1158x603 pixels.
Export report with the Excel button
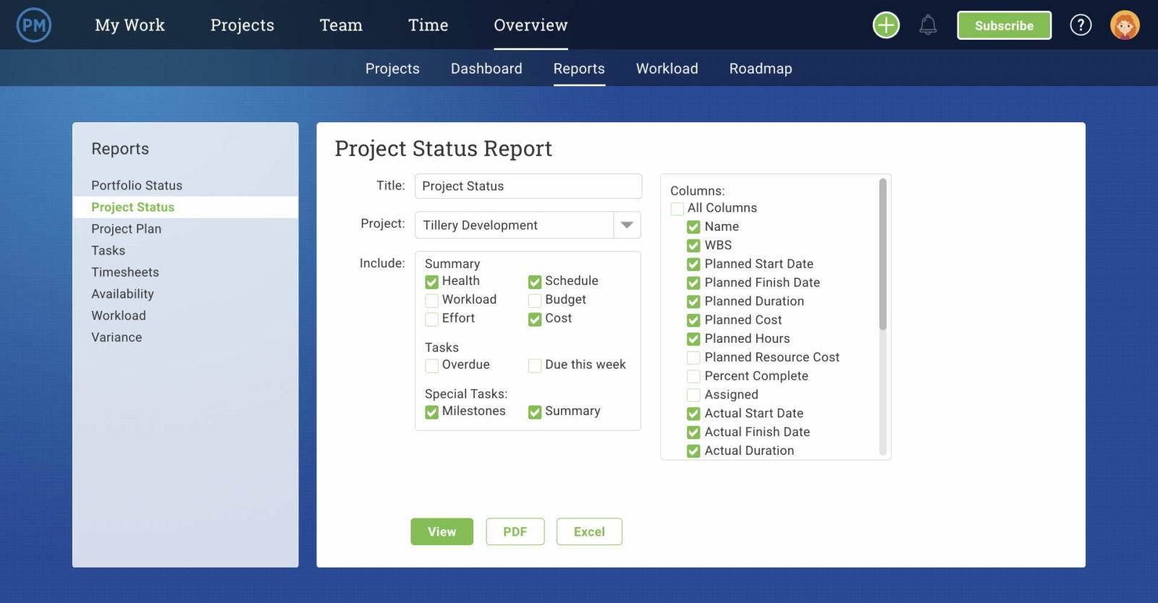(x=589, y=531)
